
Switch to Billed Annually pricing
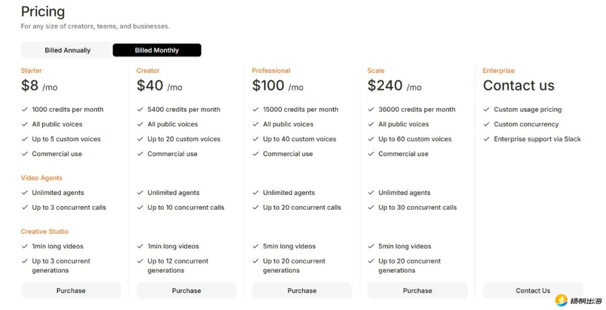pos(67,50)
